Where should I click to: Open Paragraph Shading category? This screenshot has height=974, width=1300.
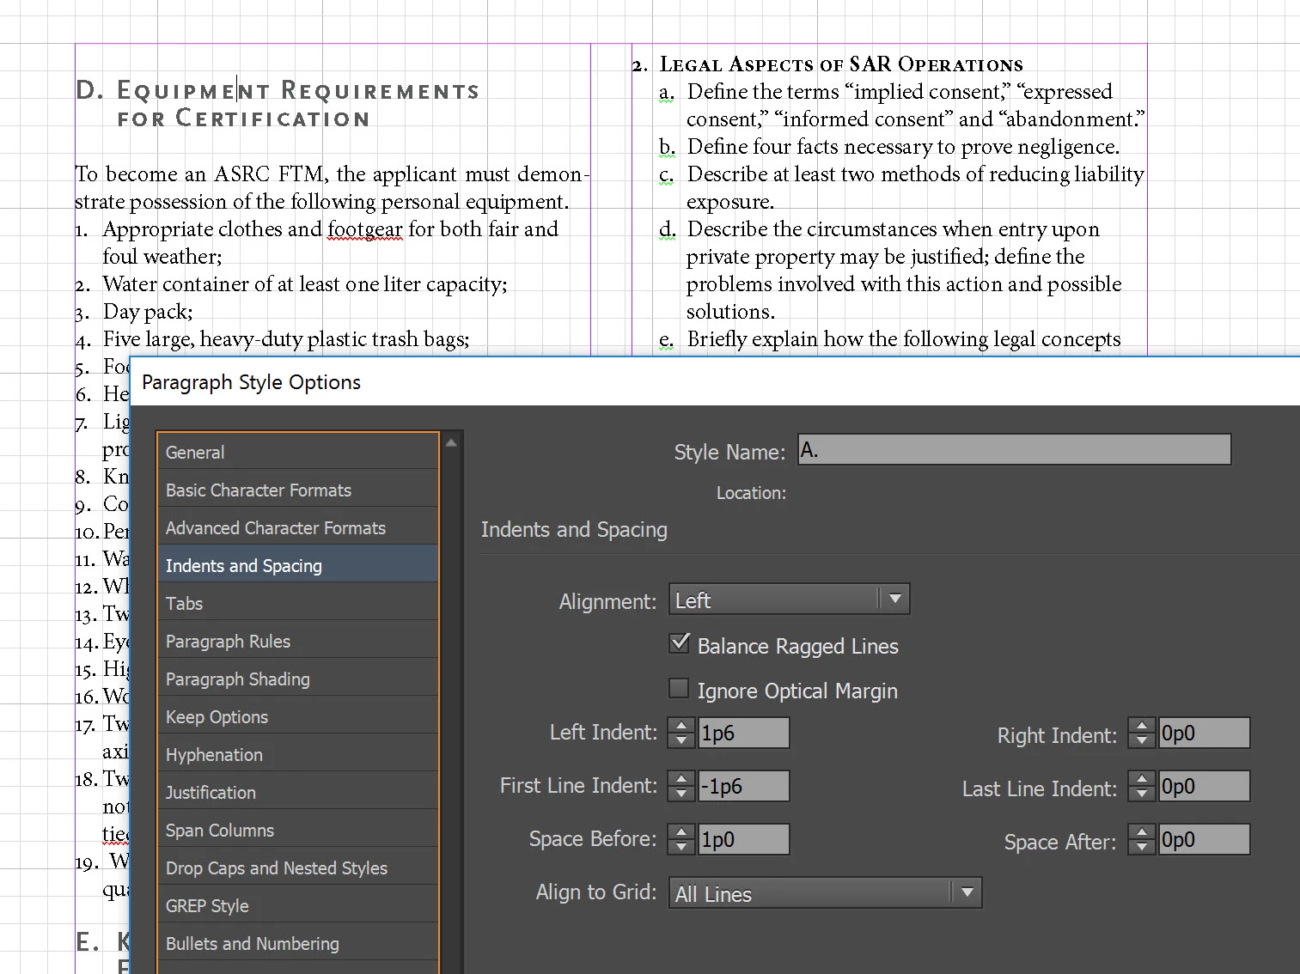[x=298, y=679]
